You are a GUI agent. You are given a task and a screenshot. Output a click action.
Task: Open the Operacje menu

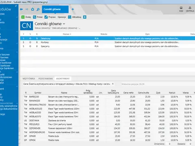tap(62, 17)
